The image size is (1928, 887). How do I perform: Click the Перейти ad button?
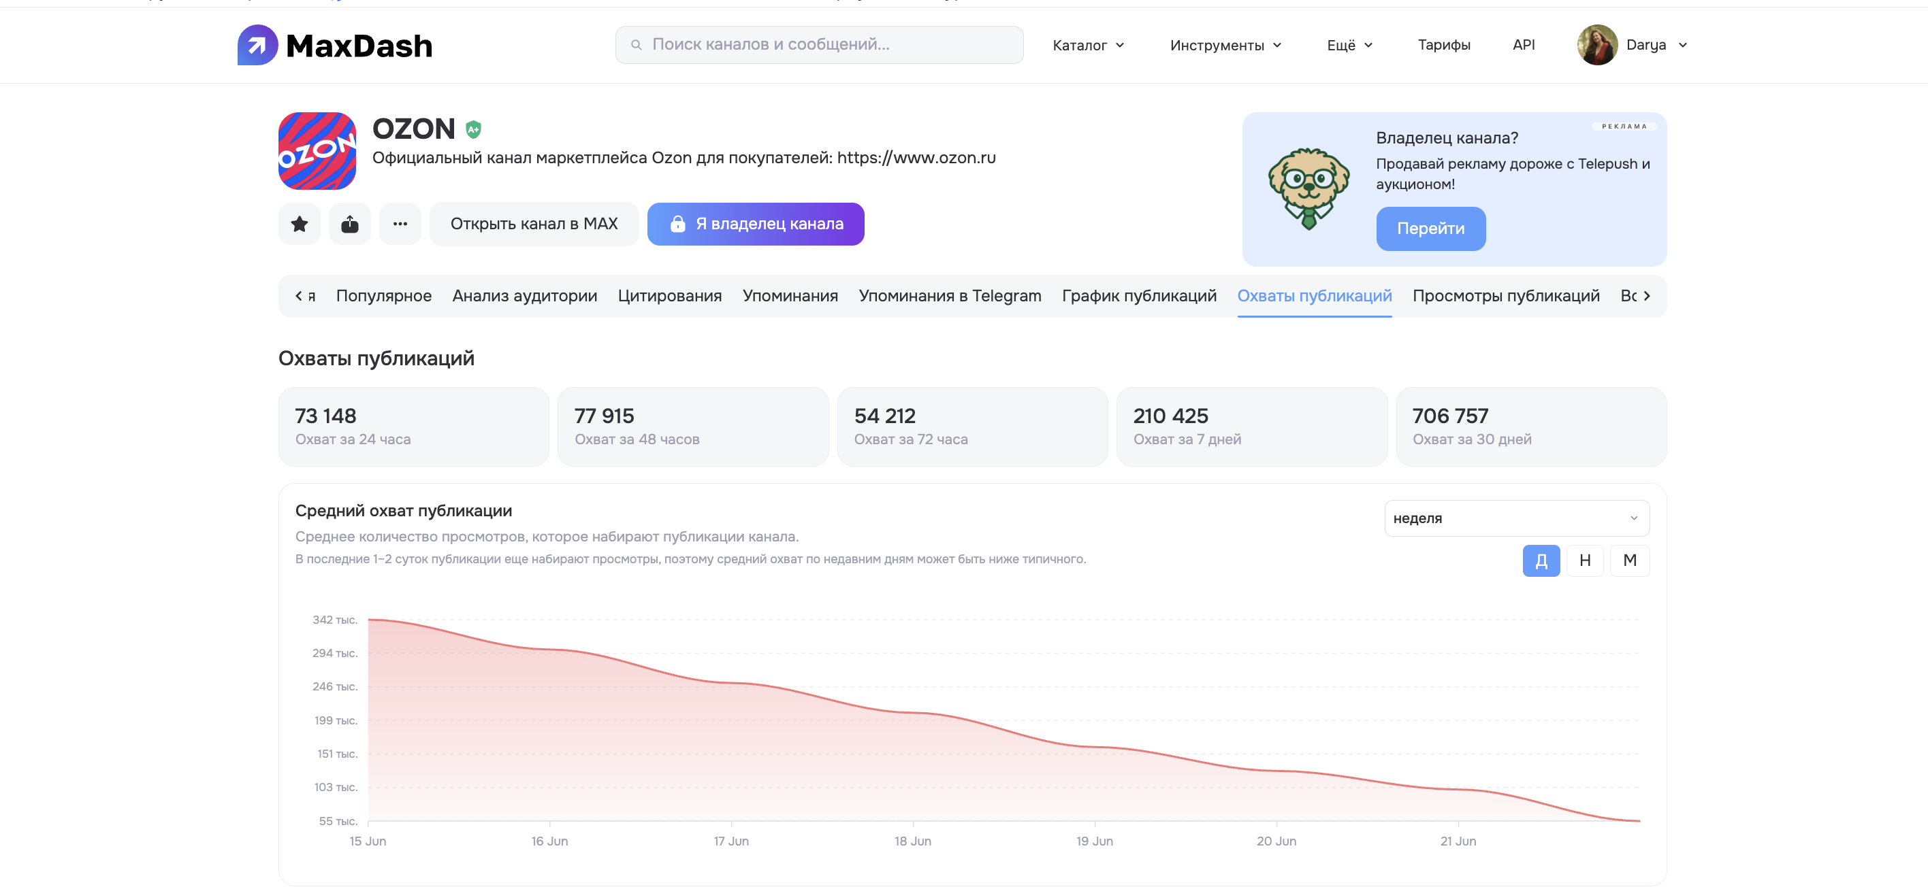[1431, 229]
